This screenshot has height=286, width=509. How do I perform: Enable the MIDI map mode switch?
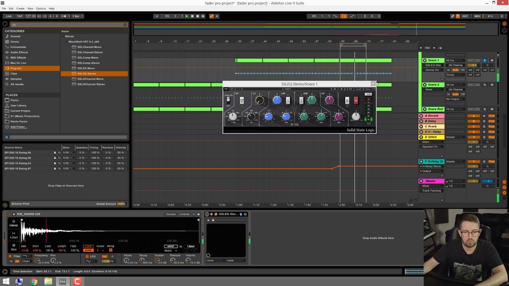(x=477, y=16)
